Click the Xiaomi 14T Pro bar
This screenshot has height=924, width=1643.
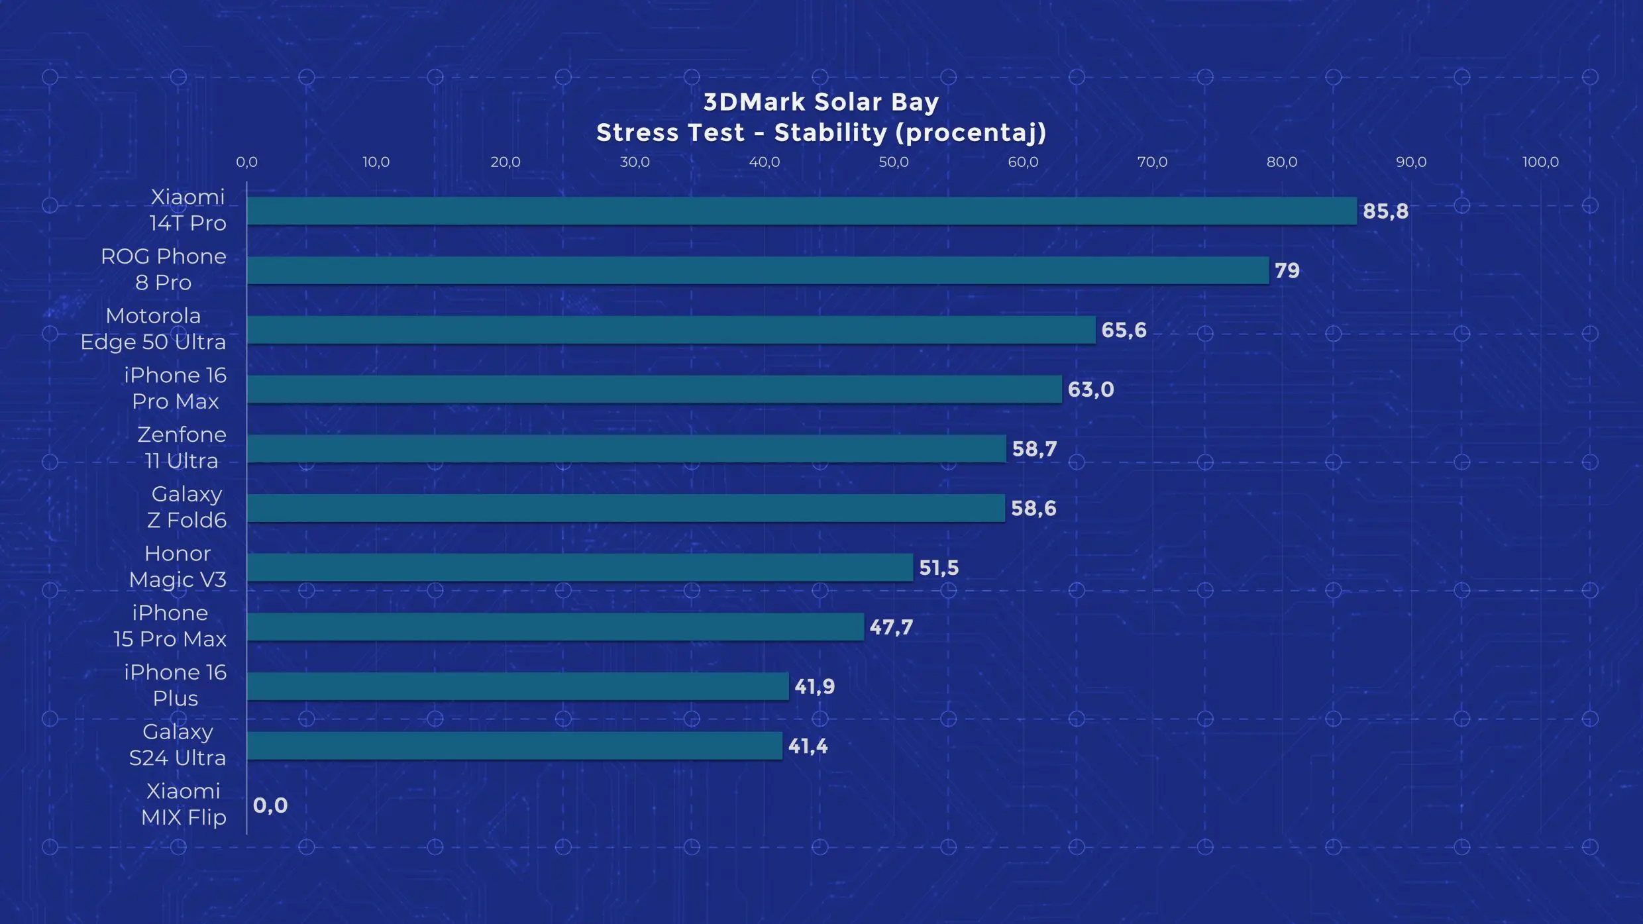coord(802,211)
